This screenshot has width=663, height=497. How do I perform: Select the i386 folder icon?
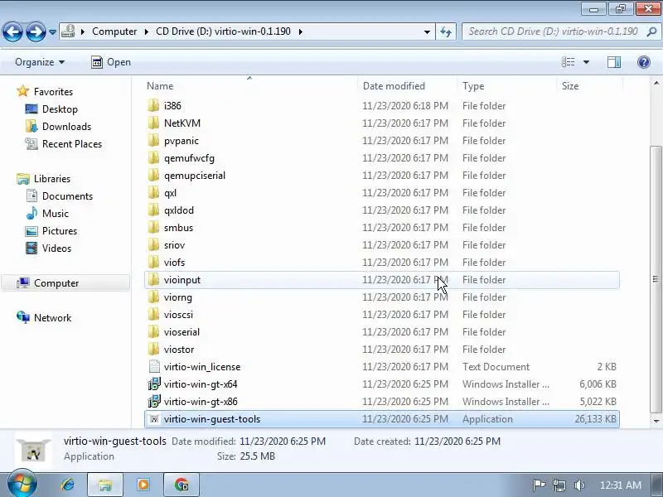(x=153, y=106)
